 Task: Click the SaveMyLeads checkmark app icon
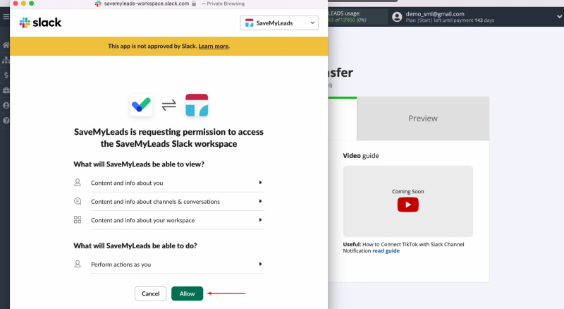(x=141, y=105)
